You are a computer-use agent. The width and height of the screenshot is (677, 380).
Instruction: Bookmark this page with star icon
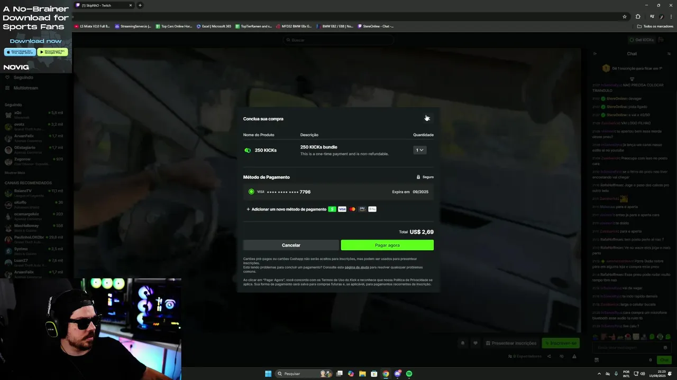(625, 16)
